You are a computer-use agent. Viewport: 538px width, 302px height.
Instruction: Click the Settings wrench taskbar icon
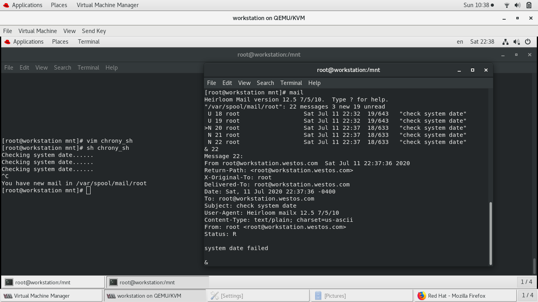coord(215,296)
